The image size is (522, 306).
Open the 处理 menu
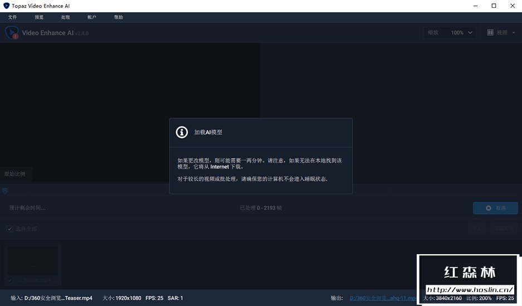(65, 17)
